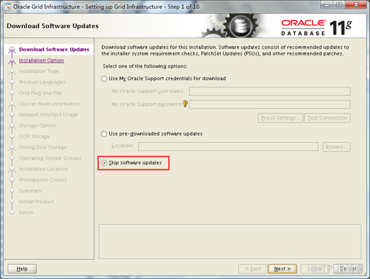Open the Help button
The height and width of the screenshot is (279, 370).
(x=22, y=269)
